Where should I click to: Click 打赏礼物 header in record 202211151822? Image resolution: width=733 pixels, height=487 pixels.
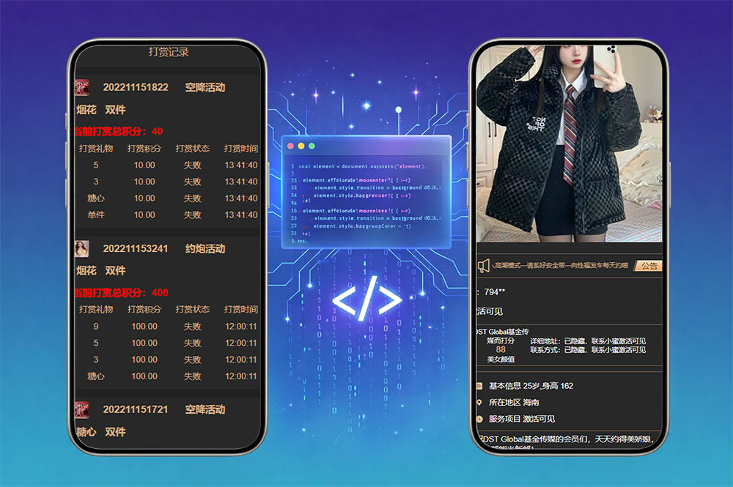[x=96, y=149]
